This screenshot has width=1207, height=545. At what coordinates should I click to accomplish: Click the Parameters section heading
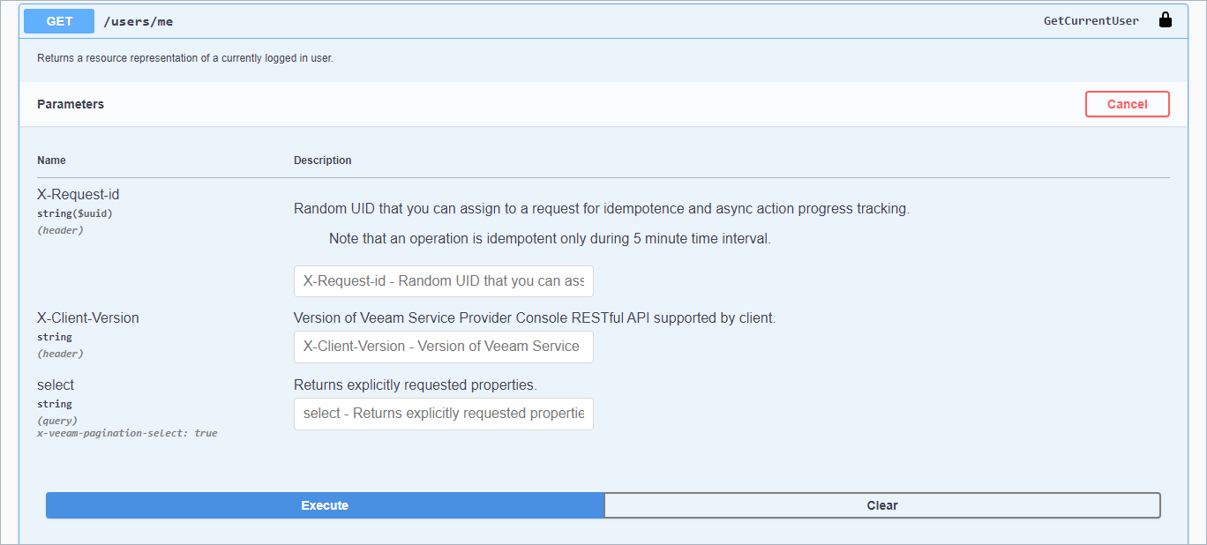point(71,104)
